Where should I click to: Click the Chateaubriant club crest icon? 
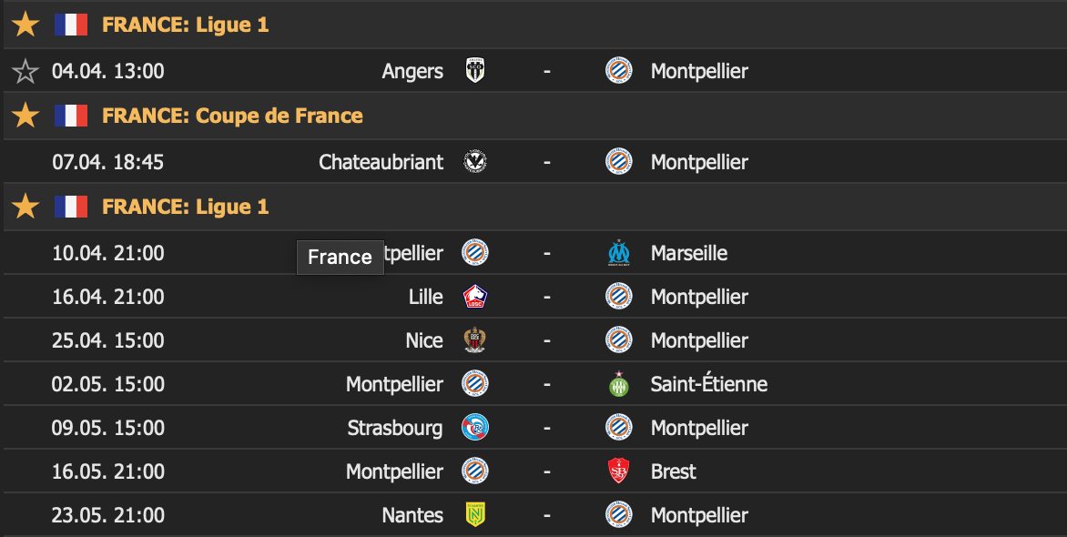475,162
